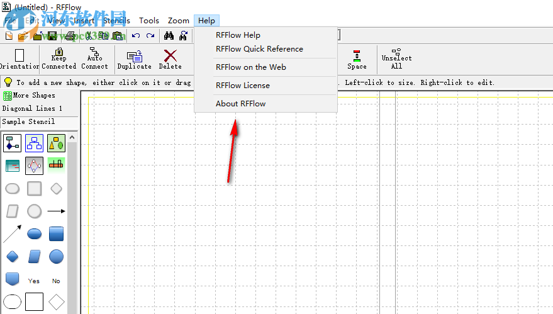Select the blue off-page connector shape
The width and height of the screenshot is (553, 314).
pos(13,279)
